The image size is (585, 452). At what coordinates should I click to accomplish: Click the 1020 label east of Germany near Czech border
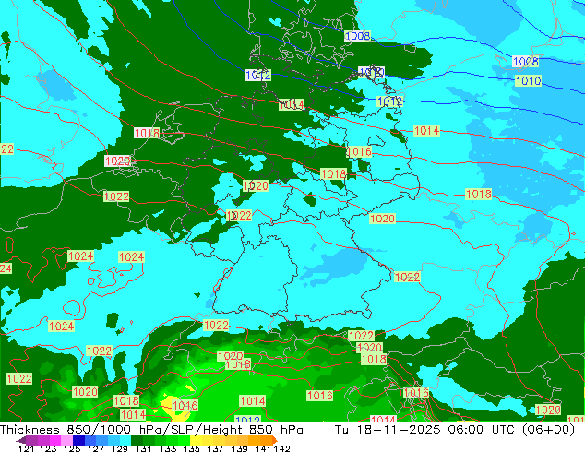point(382,219)
